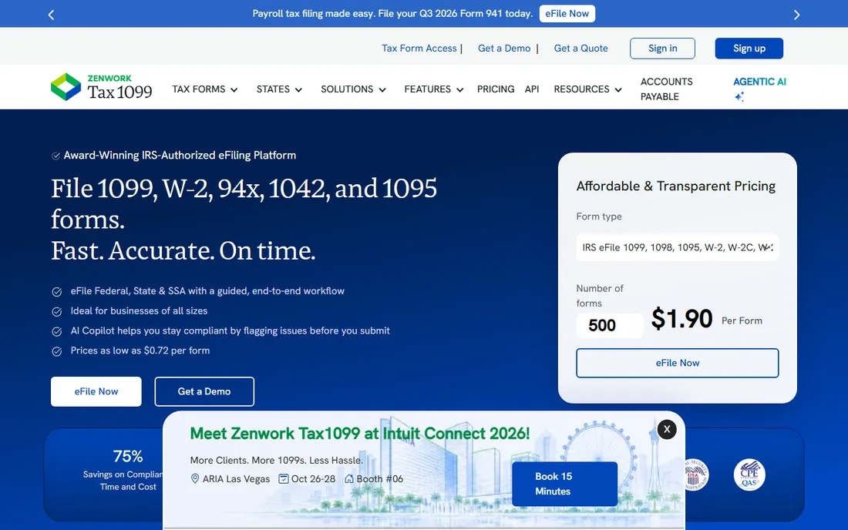This screenshot has width=848, height=530.
Task: Click the Affordable & Transparent Pricing heading
Action: 675,186
